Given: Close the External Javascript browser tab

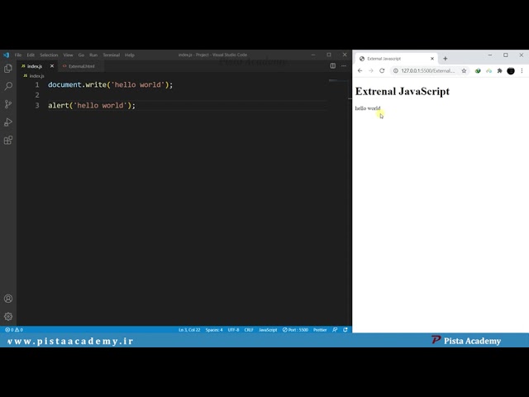Looking at the screenshot, I should click(432, 59).
